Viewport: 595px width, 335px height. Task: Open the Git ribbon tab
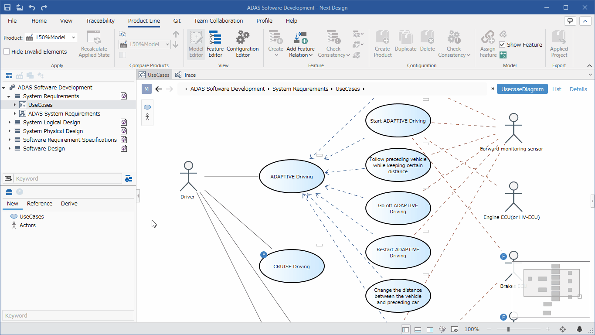tap(177, 21)
